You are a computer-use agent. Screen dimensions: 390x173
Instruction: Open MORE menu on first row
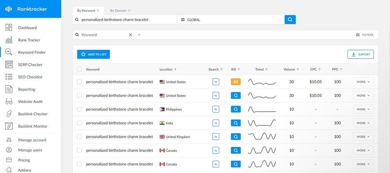pos(363,82)
